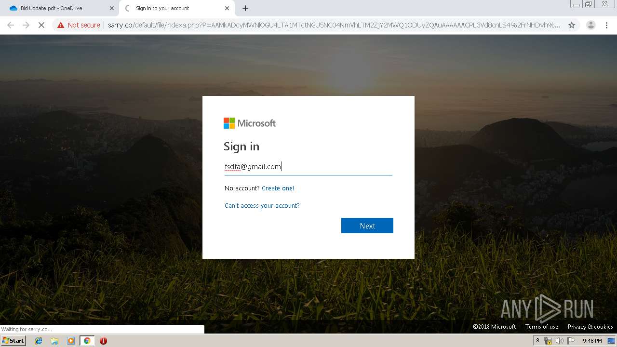Open the Privacy & cookies link
Image resolution: width=617 pixels, height=347 pixels.
[x=590, y=327]
